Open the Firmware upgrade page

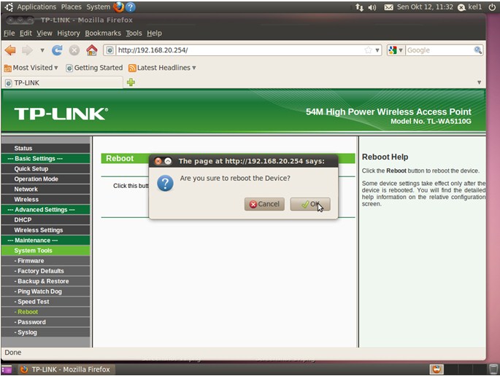pos(45,261)
